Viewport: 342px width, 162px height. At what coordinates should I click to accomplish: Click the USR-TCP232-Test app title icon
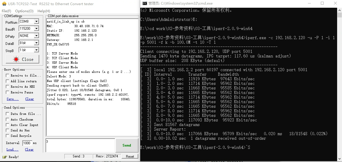point(4,4)
